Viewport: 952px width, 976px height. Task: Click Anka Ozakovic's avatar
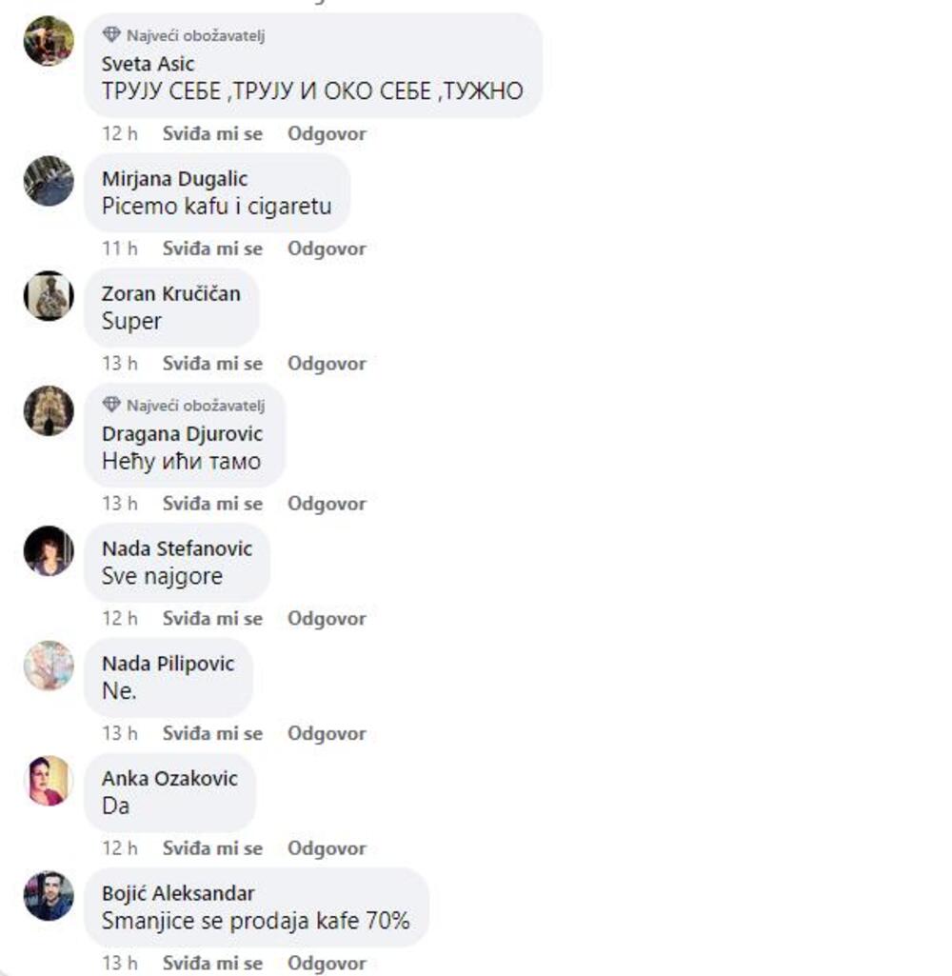[x=49, y=781]
